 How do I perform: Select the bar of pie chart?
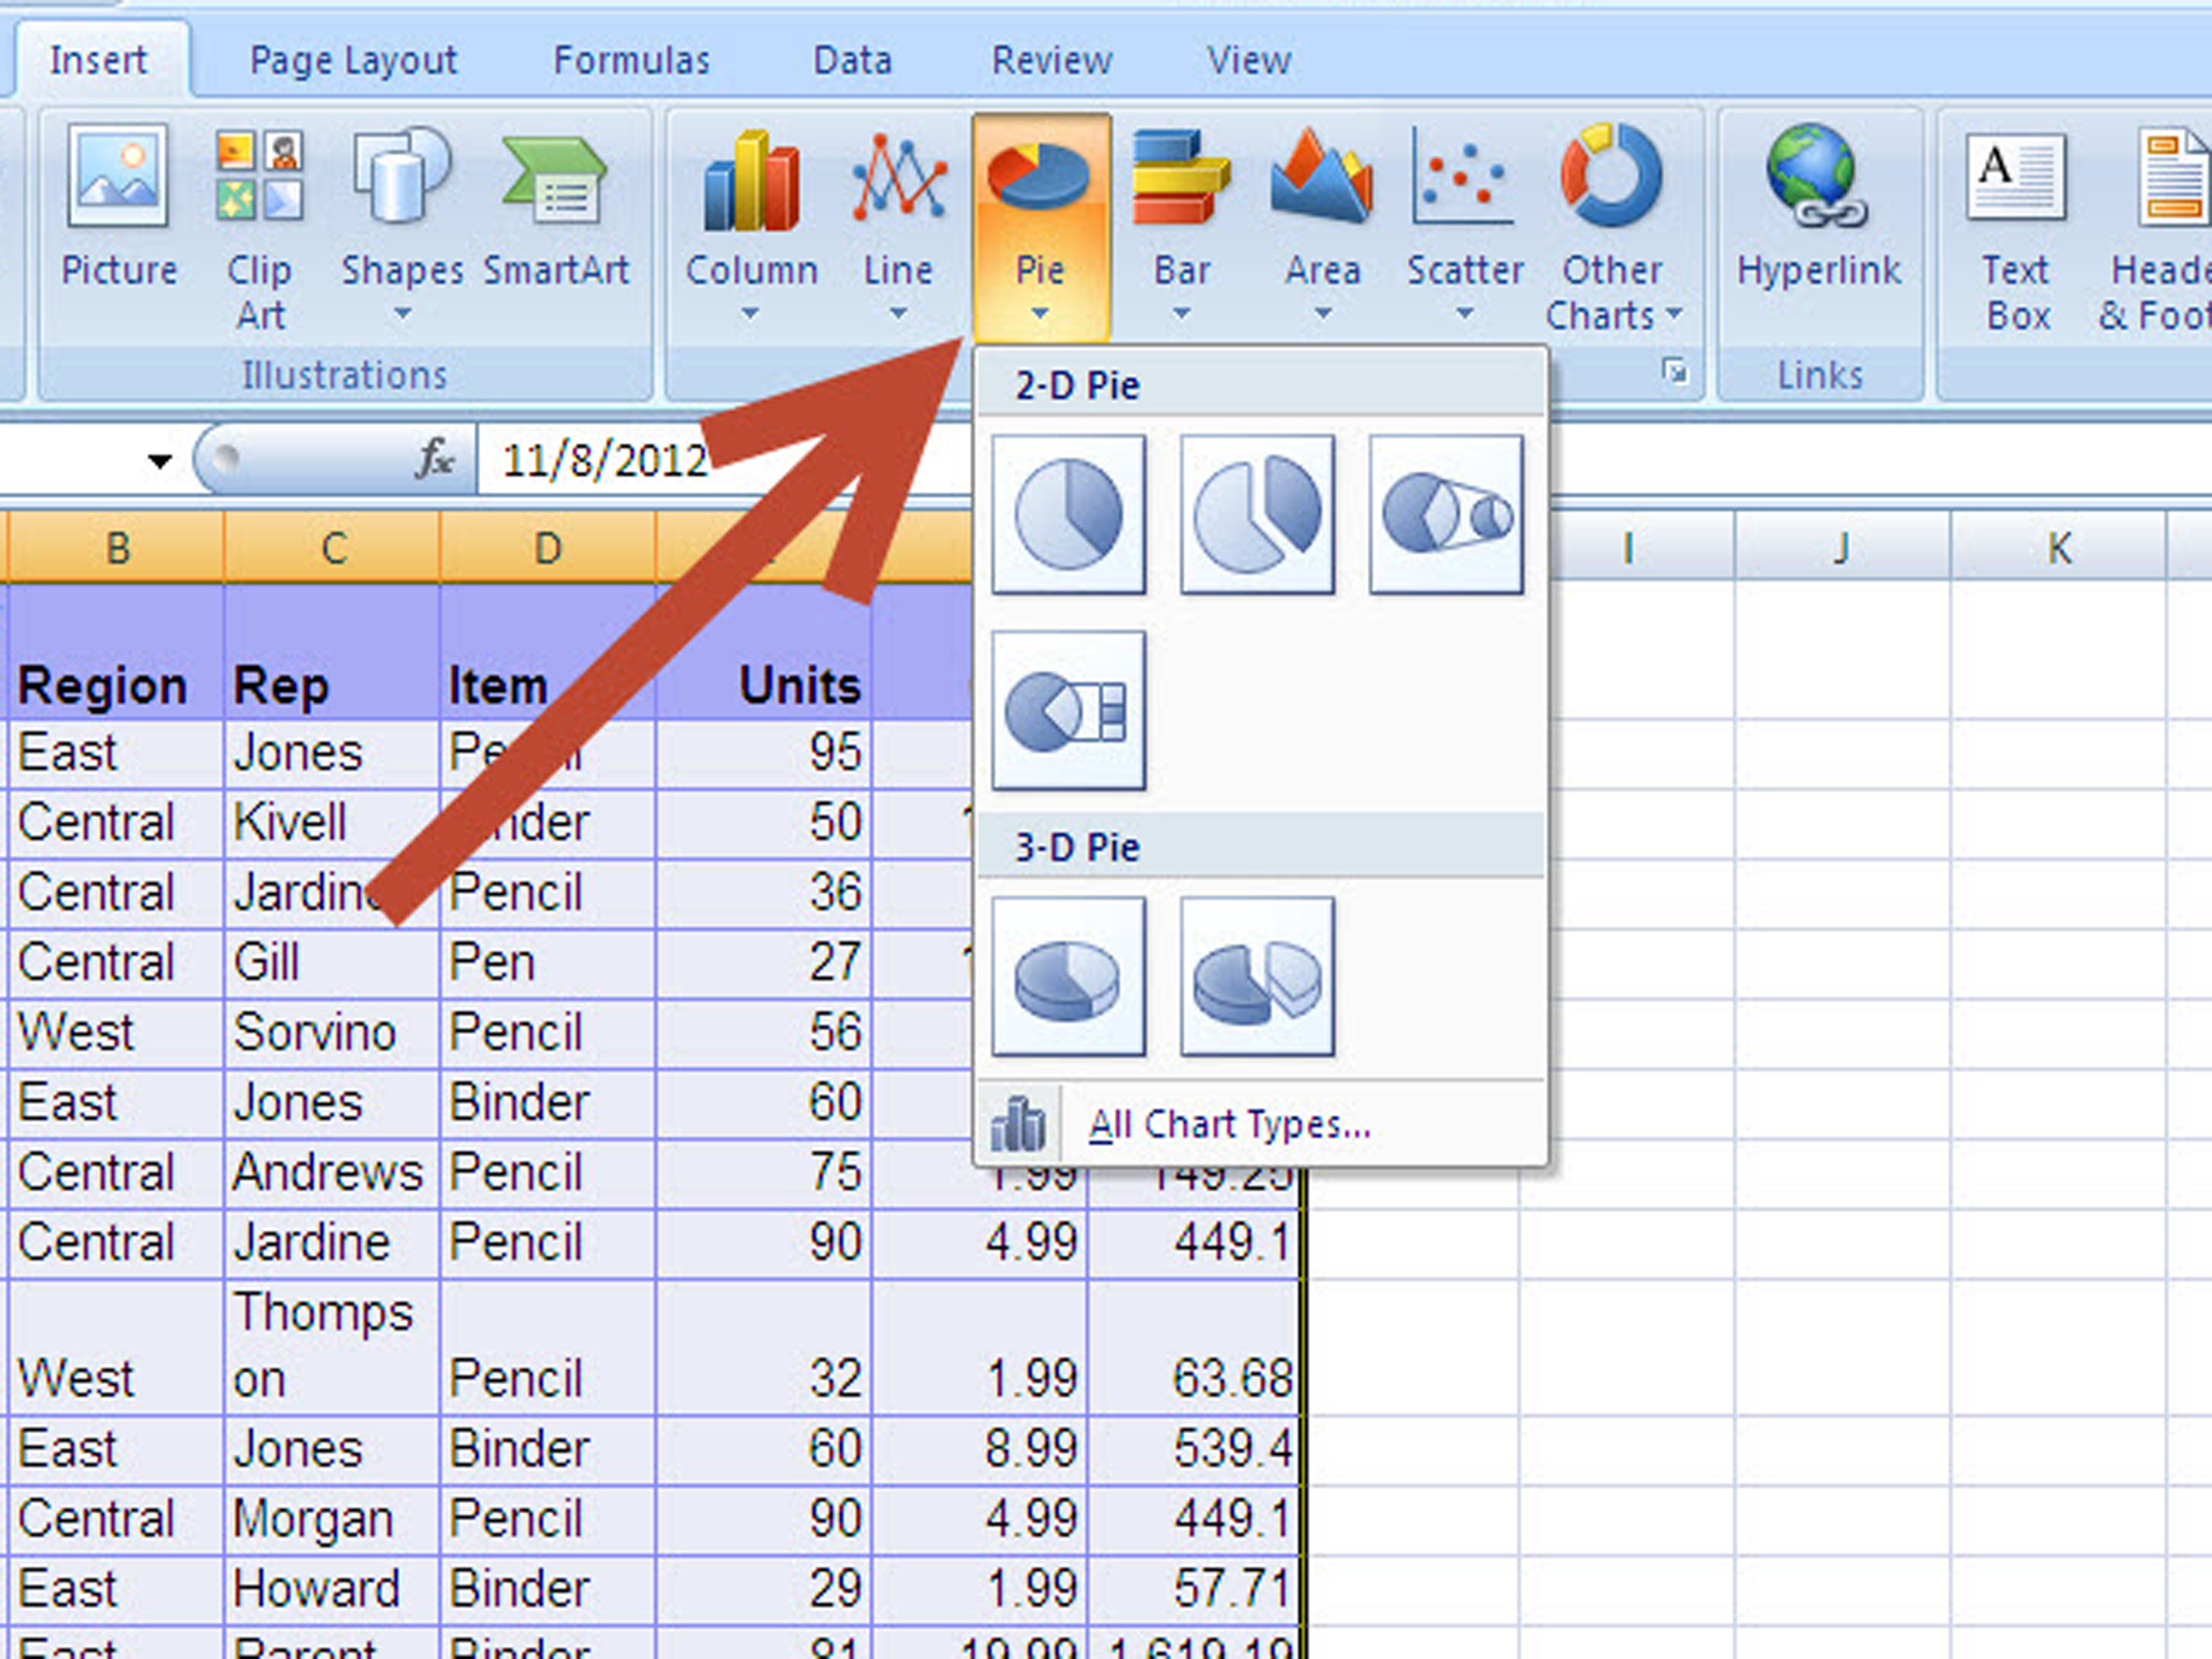(x=1068, y=710)
